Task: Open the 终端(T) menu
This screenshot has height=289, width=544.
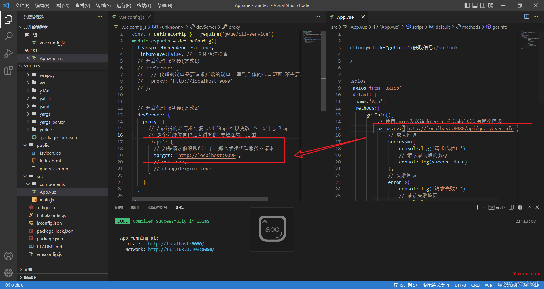Action: coord(144,5)
